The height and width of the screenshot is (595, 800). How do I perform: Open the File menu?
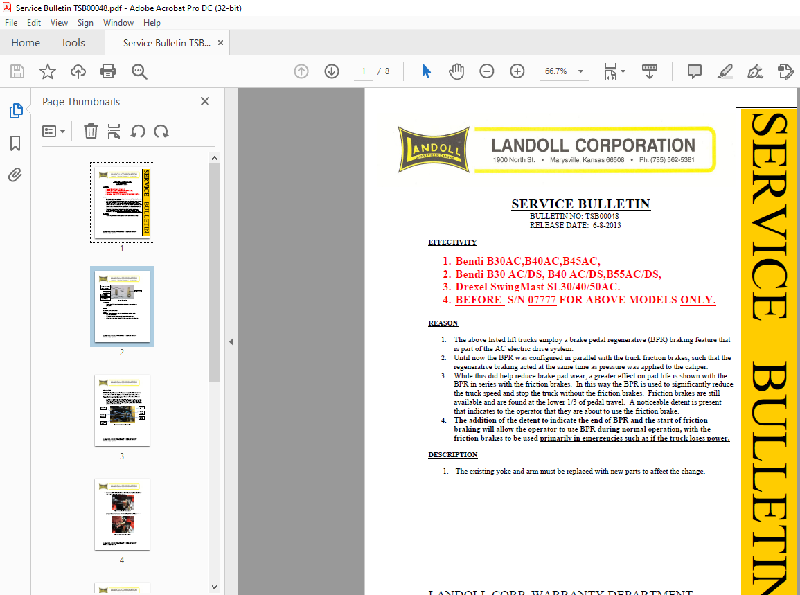(x=11, y=22)
